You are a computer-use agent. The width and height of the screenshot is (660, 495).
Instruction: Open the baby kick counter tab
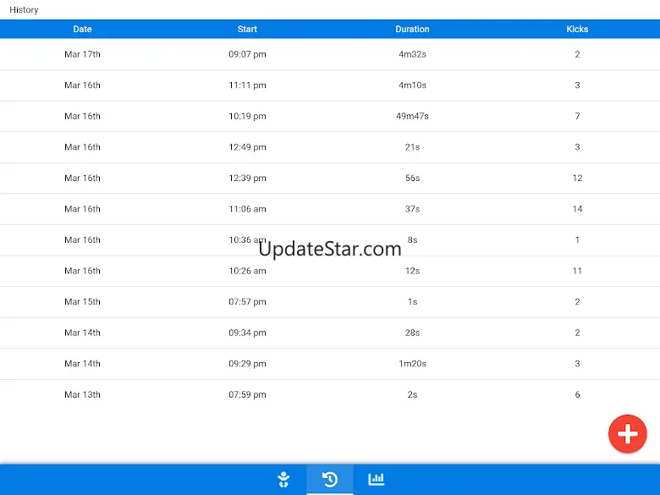(283, 479)
